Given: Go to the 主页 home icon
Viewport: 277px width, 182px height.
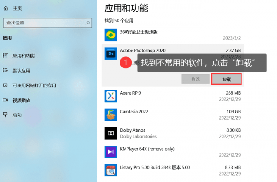Looking at the screenshot, I should tap(6, 8).
